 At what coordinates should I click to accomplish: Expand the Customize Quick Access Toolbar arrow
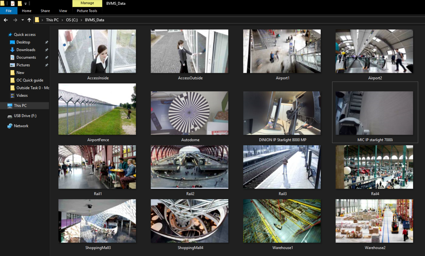click(x=25, y=4)
